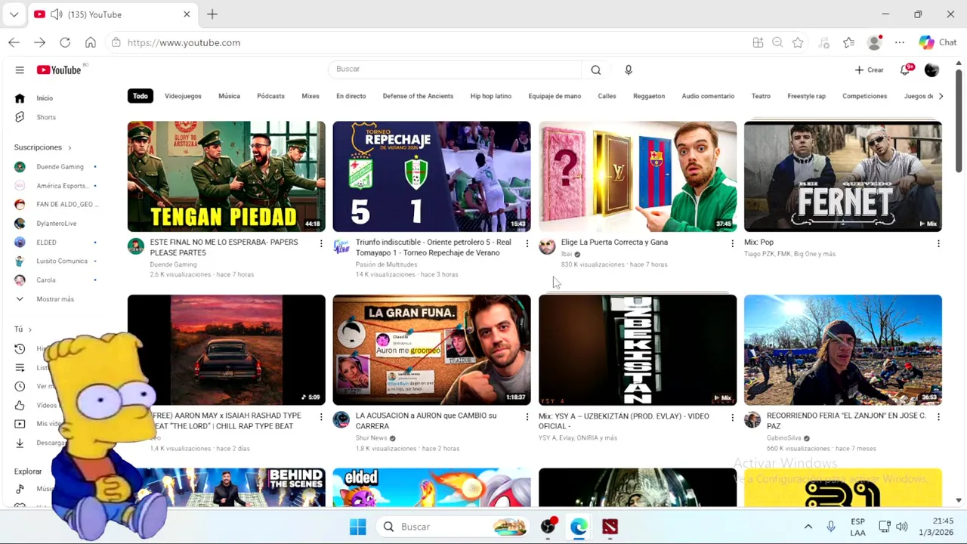
Task: Open the video title 'Elige La Puerta Correcta y Gana'
Action: coord(614,243)
